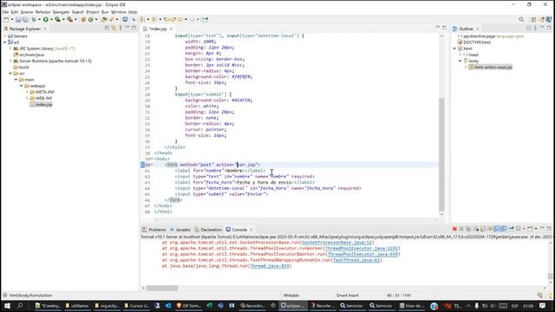Click the Eclipse taskbar button
The image size is (555, 312).
click(x=292, y=306)
